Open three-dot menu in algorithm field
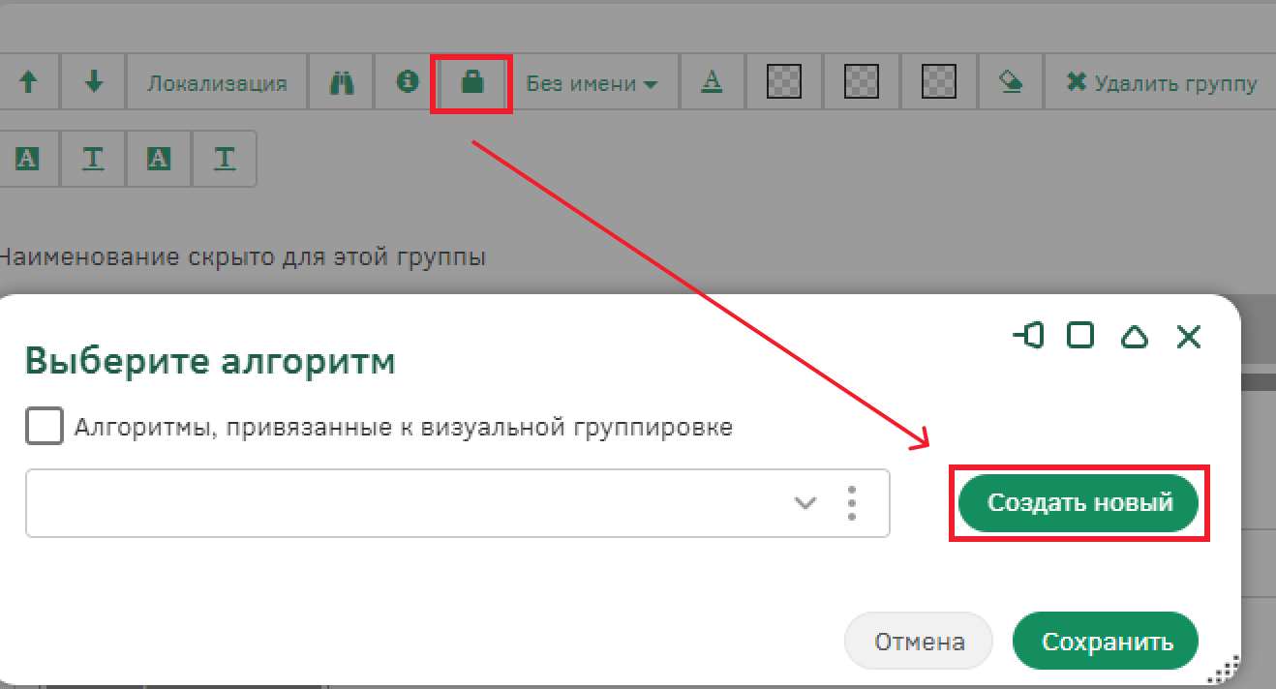The width and height of the screenshot is (1276, 689). click(x=852, y=503)
